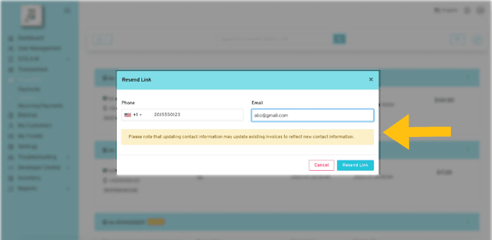Toggle the sidebar collapse hamburger icon
Image resolution: width=492 pixels, height=240 pixels.
pos(67,10)
